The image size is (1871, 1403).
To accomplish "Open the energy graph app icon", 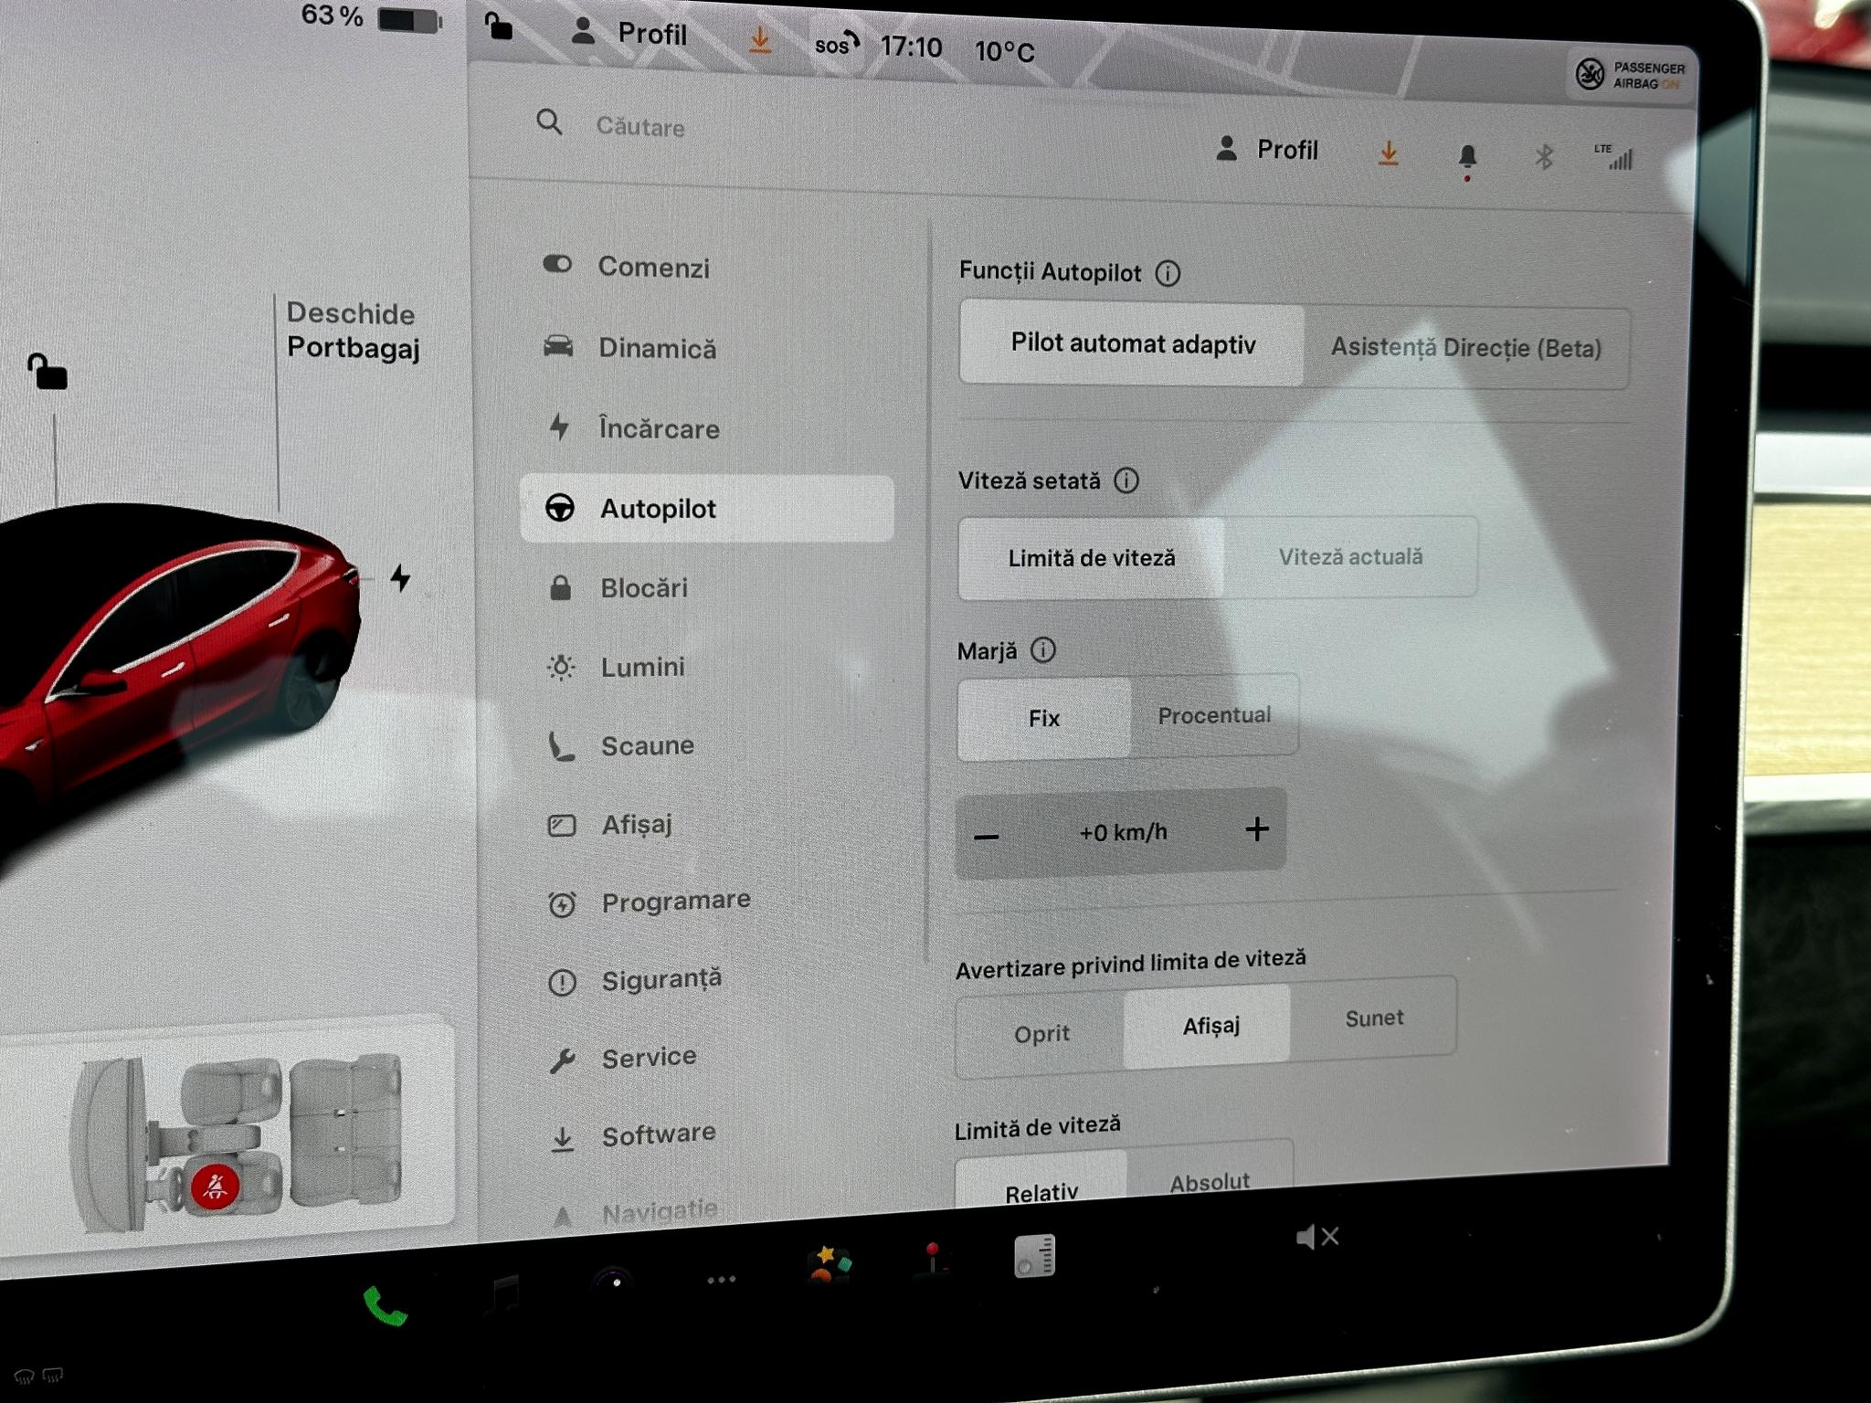I will (x=1034, y=1256).
